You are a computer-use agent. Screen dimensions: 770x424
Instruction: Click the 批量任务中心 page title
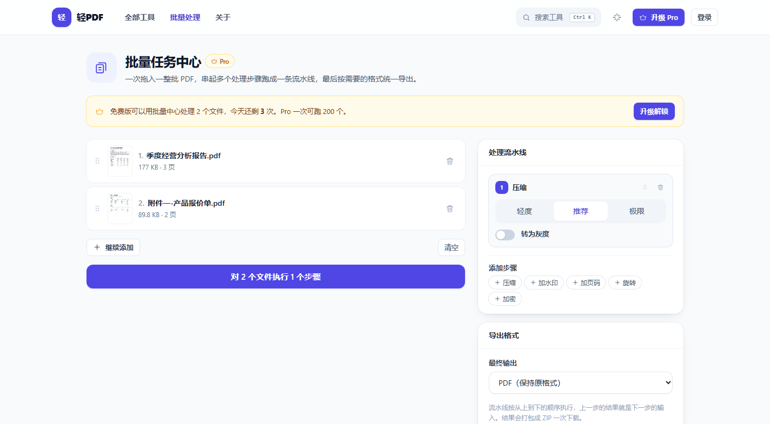[163, 62]
